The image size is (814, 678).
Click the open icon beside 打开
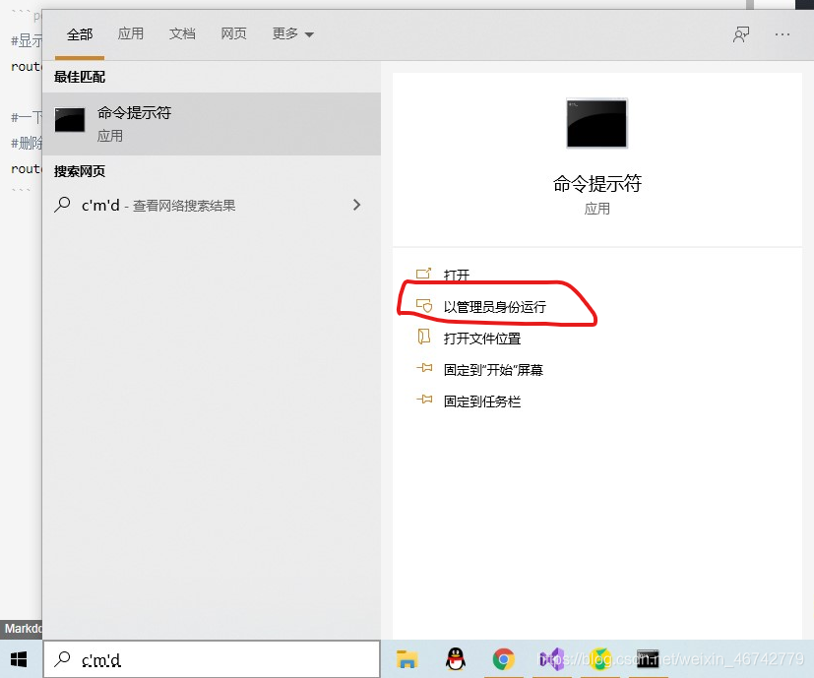pyautogui.click(x=424, y=273)
